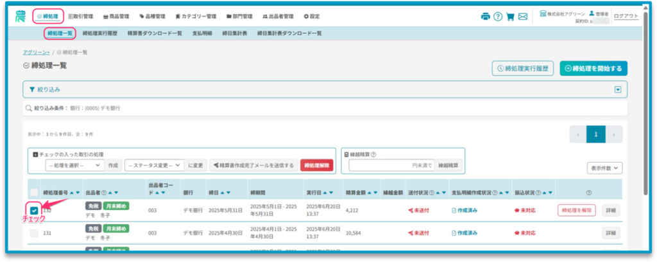Open 詳細 for row 132
The height and width of the screenshot is (262, 657).
611,210
